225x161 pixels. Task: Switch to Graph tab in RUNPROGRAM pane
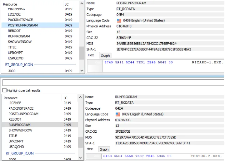pos(104,149)
